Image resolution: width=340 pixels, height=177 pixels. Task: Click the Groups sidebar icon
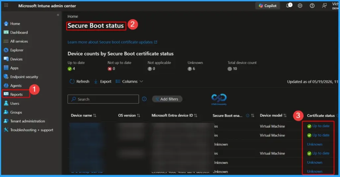[x=6, y=112]
